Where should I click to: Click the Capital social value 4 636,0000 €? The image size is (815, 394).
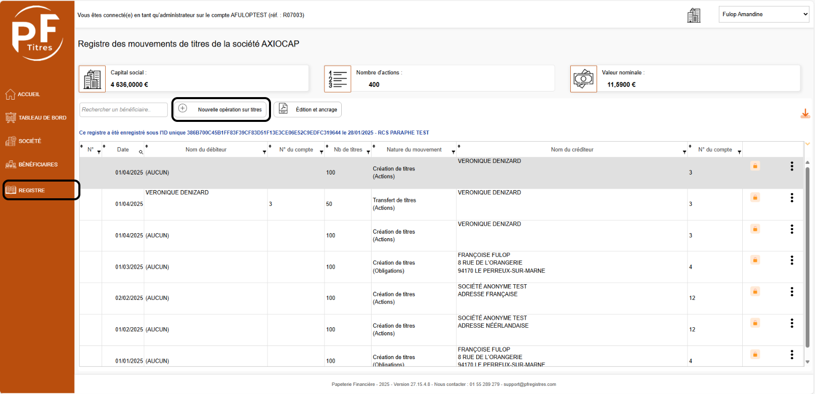point(129,84)
